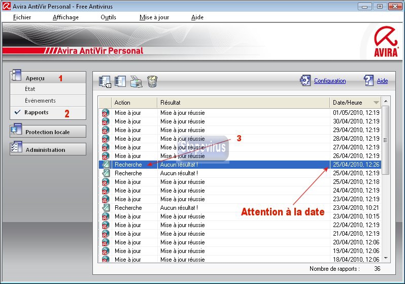Click the delete report trash bin icon

(x=152, y=81)
